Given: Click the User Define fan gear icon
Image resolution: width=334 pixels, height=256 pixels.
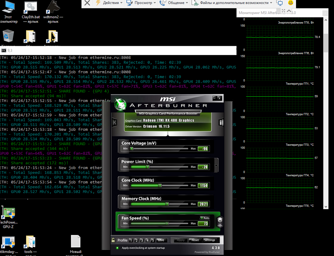Looking at the screenshot, I should [220, 221].
